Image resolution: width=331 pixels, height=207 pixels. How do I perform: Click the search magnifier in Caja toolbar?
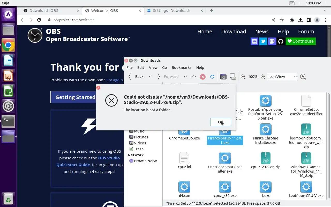[303, 77]
